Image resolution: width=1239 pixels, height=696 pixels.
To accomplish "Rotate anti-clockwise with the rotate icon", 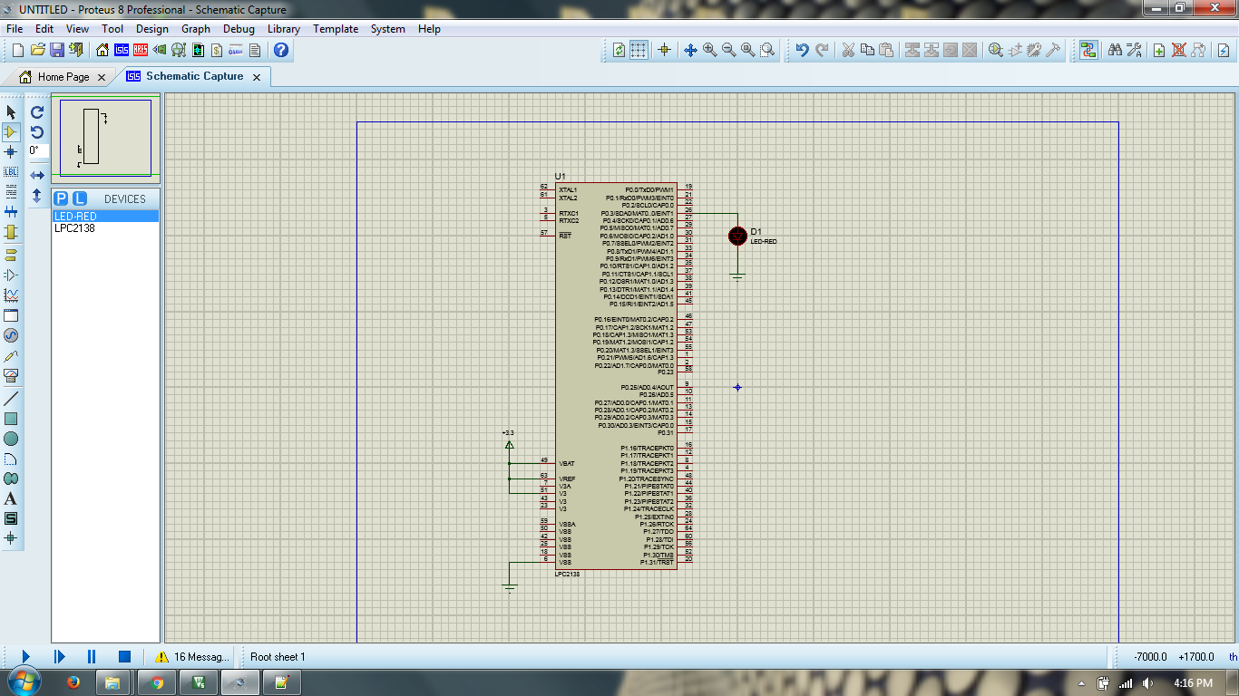I will 37,132.
